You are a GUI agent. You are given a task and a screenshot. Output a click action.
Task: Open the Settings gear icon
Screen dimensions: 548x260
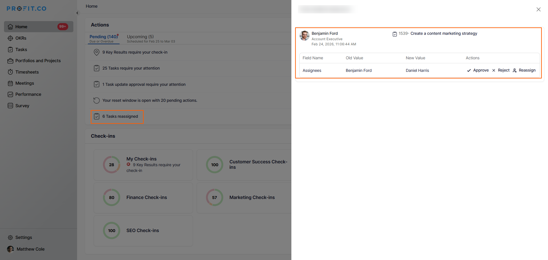pyautogui.click(x=11, y=237)
